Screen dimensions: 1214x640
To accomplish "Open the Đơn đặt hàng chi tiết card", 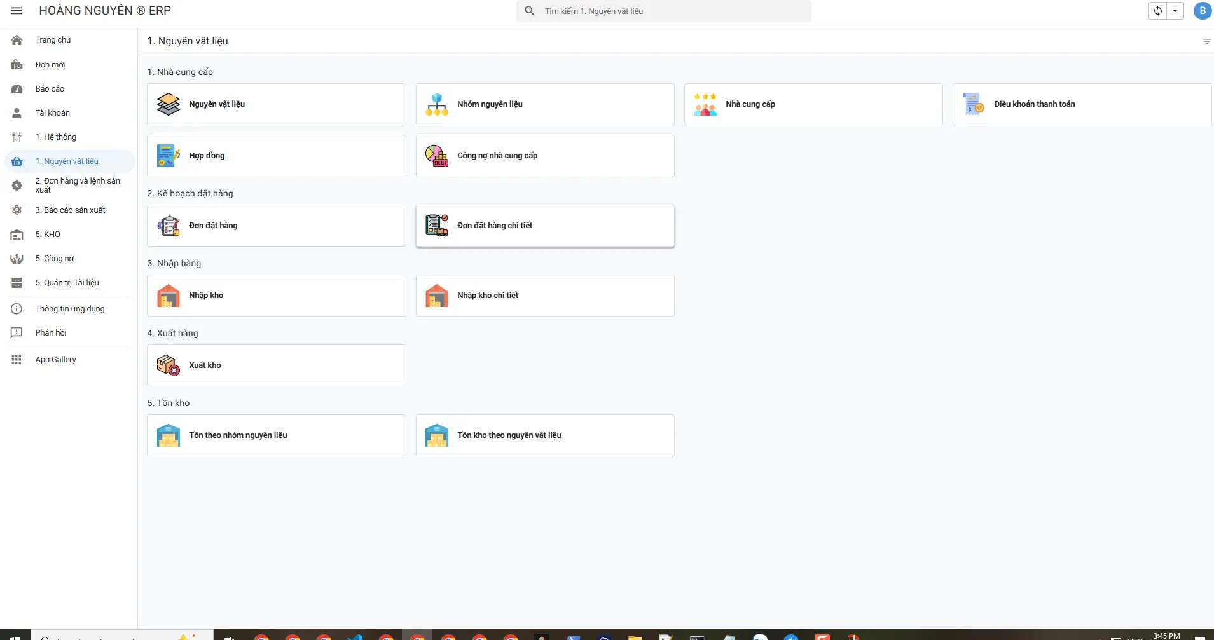I will (545, 226).
